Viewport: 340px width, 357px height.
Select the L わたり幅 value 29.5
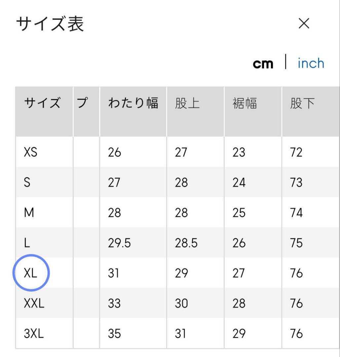click(x=119, y=243)
